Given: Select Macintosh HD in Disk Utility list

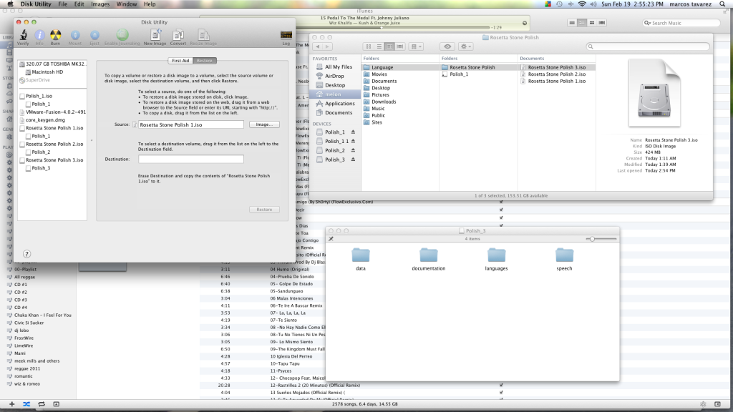Looking at the screenshot, I should pyautogui.click(x=47, y=72).
